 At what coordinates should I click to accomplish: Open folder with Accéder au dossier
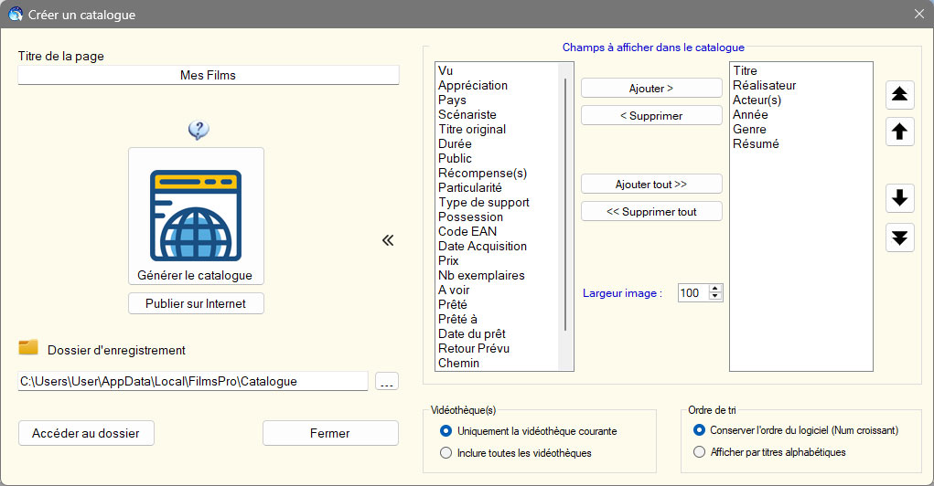(x=86, y=433)
